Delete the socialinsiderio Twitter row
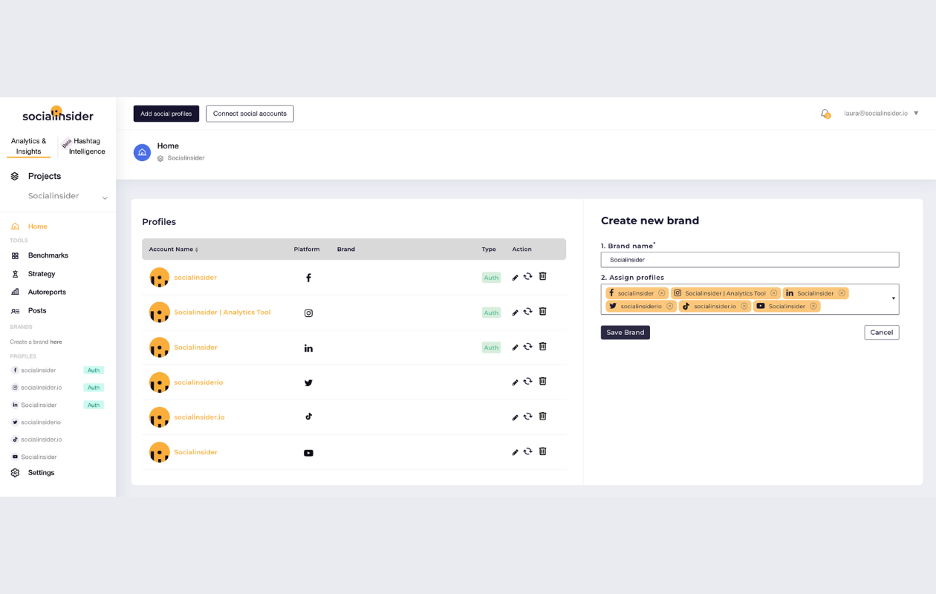Image resolution: width=936 pixels, height=594 pixels. tap(542, 381)
